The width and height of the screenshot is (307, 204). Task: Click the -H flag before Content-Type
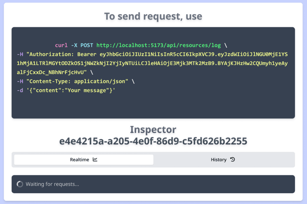point(20,82)
